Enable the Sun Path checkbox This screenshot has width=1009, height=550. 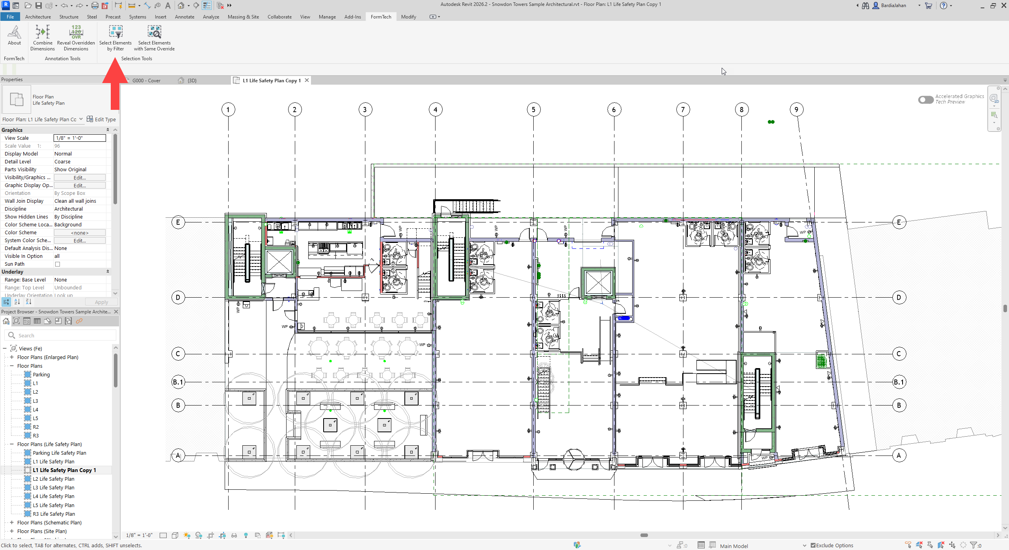[x=58, y=264]
